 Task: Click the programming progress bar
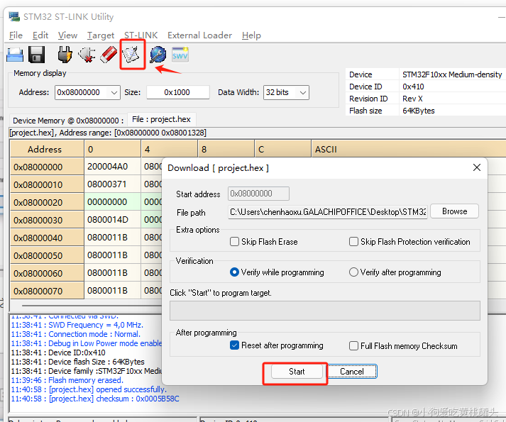[325, 311]
